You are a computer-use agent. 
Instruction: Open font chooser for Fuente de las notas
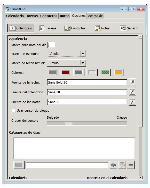click(x=132, y=102)
